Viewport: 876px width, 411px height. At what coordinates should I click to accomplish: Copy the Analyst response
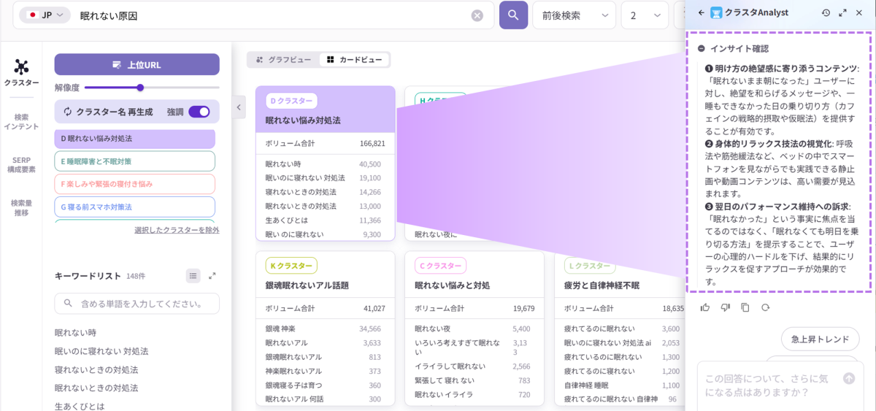point(745,307)
